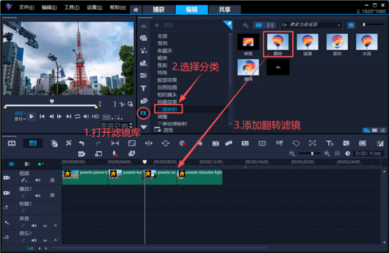Select the 全部 category

point(162,36)
